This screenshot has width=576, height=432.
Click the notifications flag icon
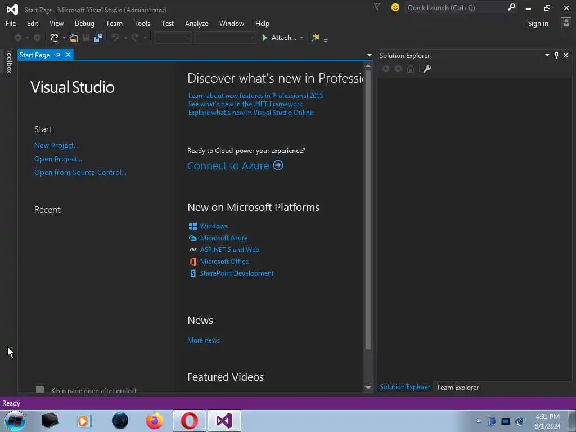point(377,7)
